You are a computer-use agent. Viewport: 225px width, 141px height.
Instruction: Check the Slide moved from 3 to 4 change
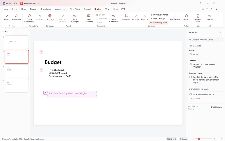click(191, 94)
